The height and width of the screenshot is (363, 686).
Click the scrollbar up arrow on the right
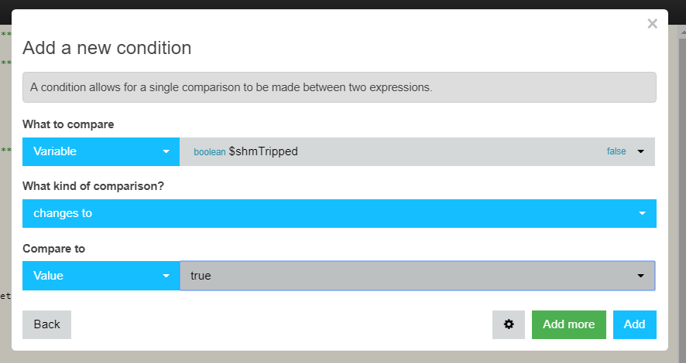682,32
